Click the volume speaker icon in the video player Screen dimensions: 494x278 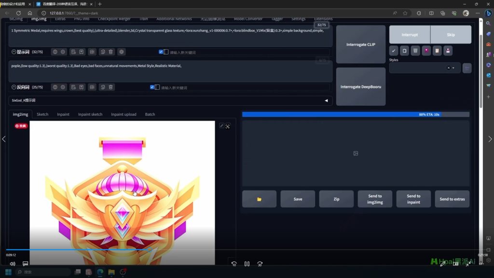coord(13,264)
